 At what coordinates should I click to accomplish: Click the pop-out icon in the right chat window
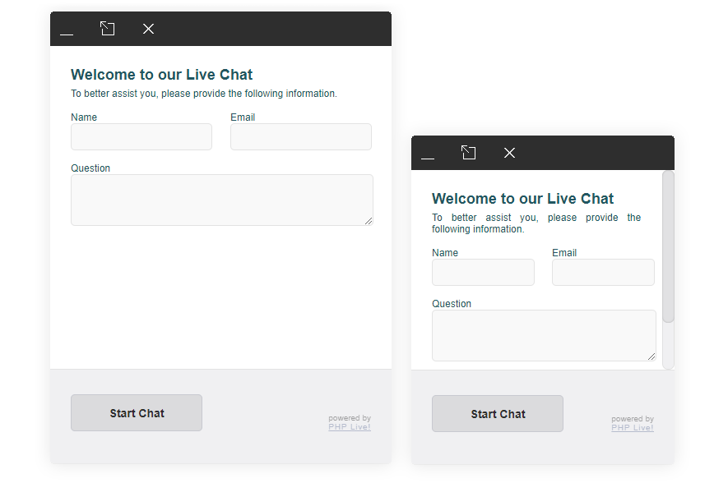point(468,152)
